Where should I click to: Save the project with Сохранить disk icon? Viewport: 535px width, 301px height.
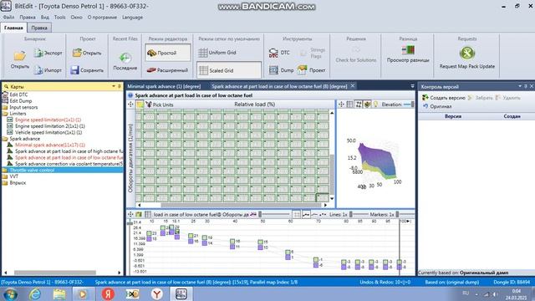click(74, 70)
